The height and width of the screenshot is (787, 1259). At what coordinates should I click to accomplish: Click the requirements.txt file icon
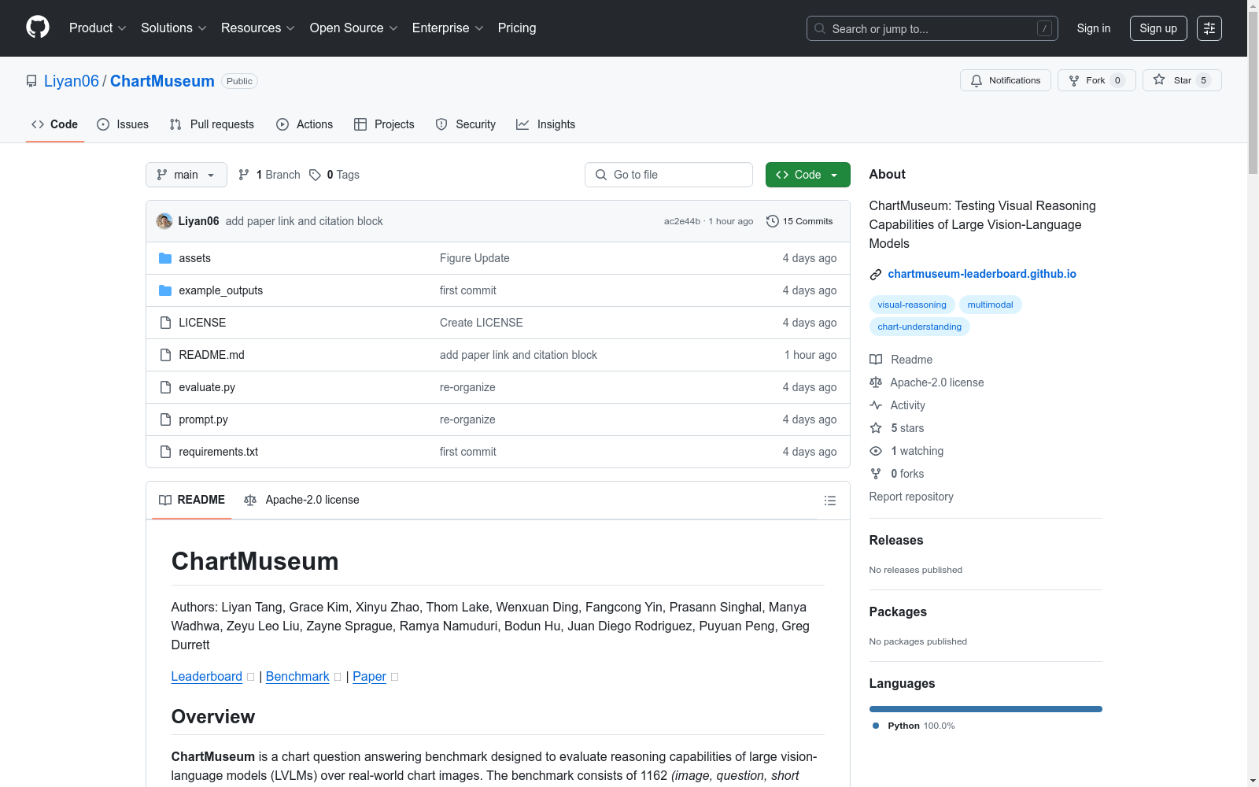coord(165,452)
